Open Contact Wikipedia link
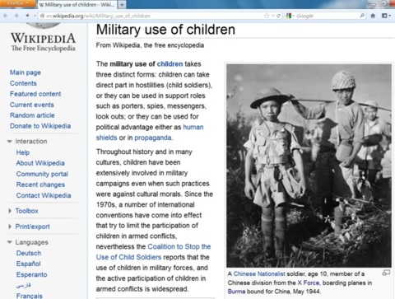Image resolution: width=395 pixels, height=299 pixels. pyautogui.click(x=44, y=195)
